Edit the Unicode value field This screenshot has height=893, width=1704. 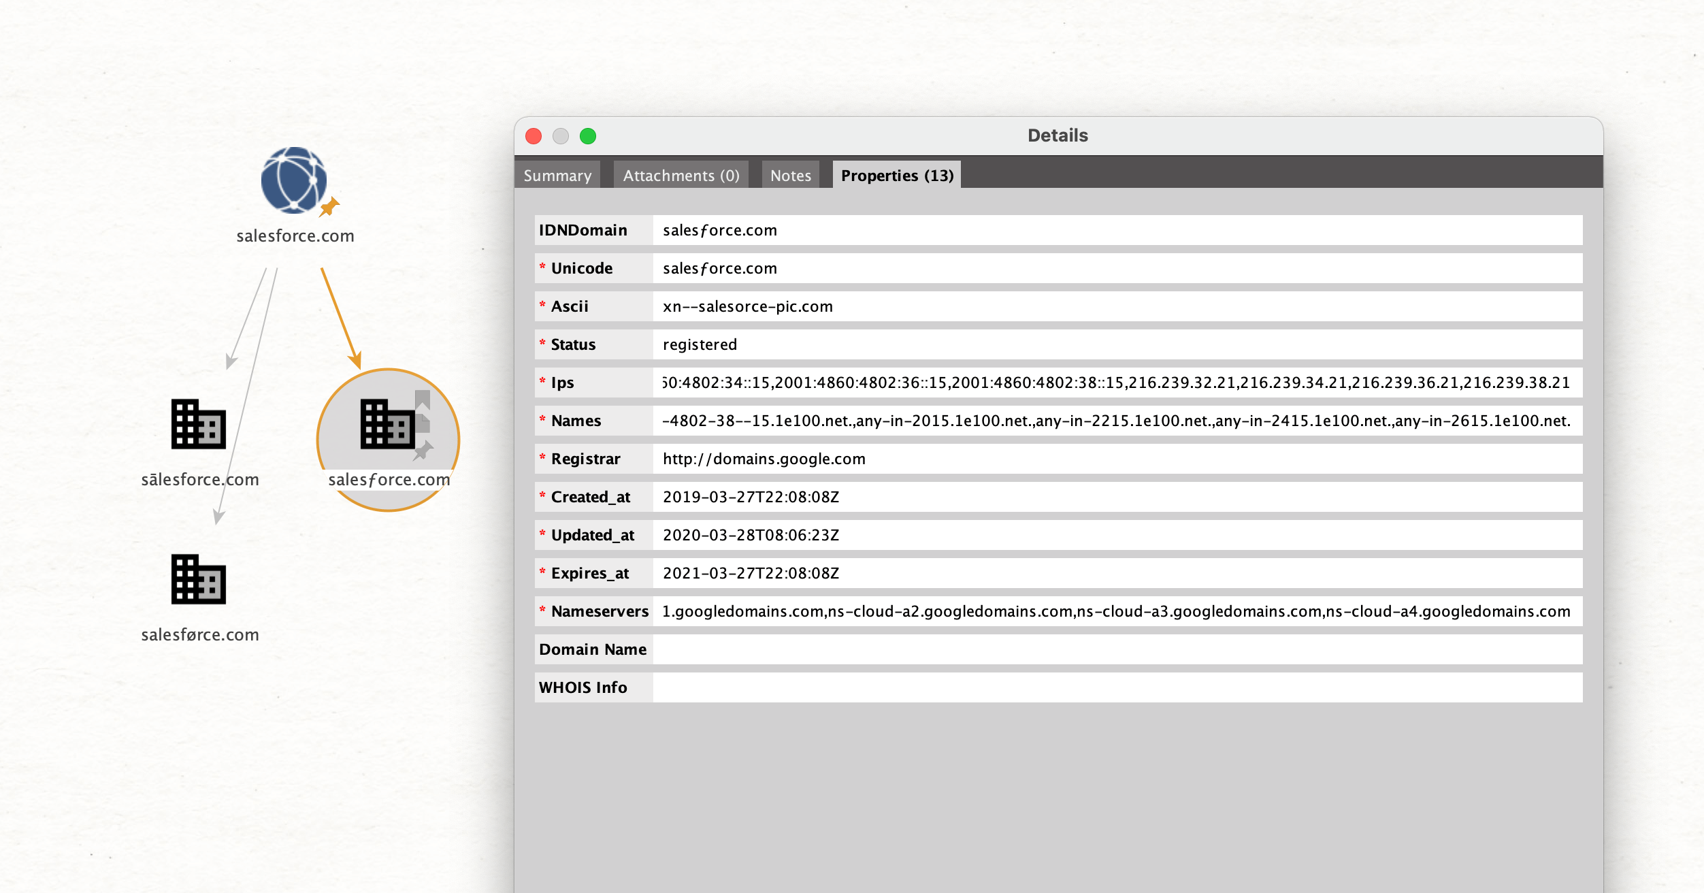pos(1117,268)
